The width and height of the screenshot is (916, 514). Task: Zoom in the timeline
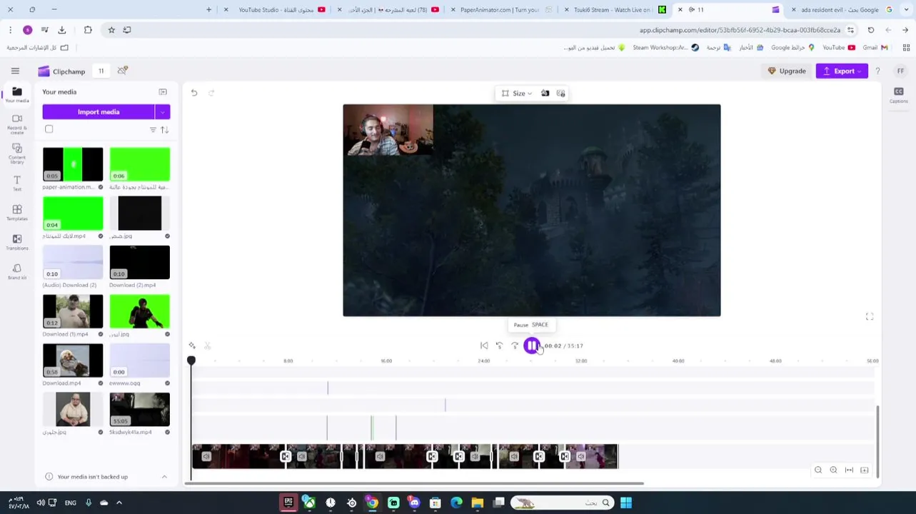[833, 470]
